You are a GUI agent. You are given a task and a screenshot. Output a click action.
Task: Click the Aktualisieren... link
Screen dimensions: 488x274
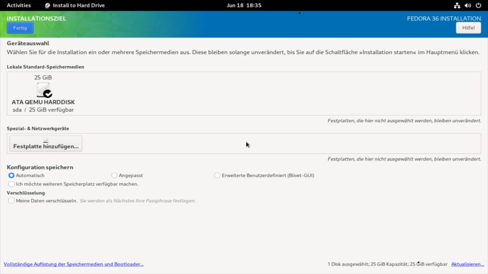tap(468, 264)
